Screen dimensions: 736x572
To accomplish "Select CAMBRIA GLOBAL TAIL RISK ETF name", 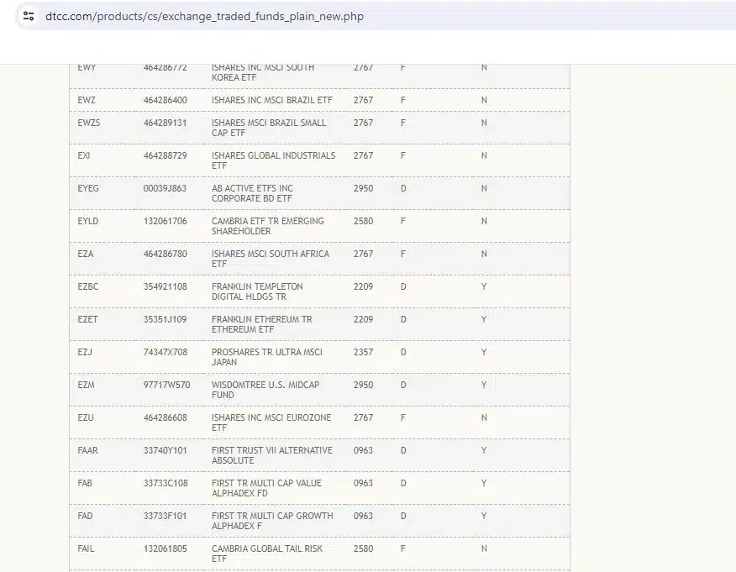I will point(266,554).
